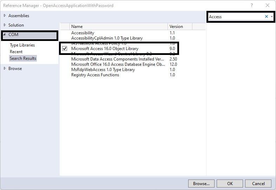Screen dimensions: 276x190
Task: Open the search box dropdown arrow
Action: pyautogui.click(x=272, y=17)
